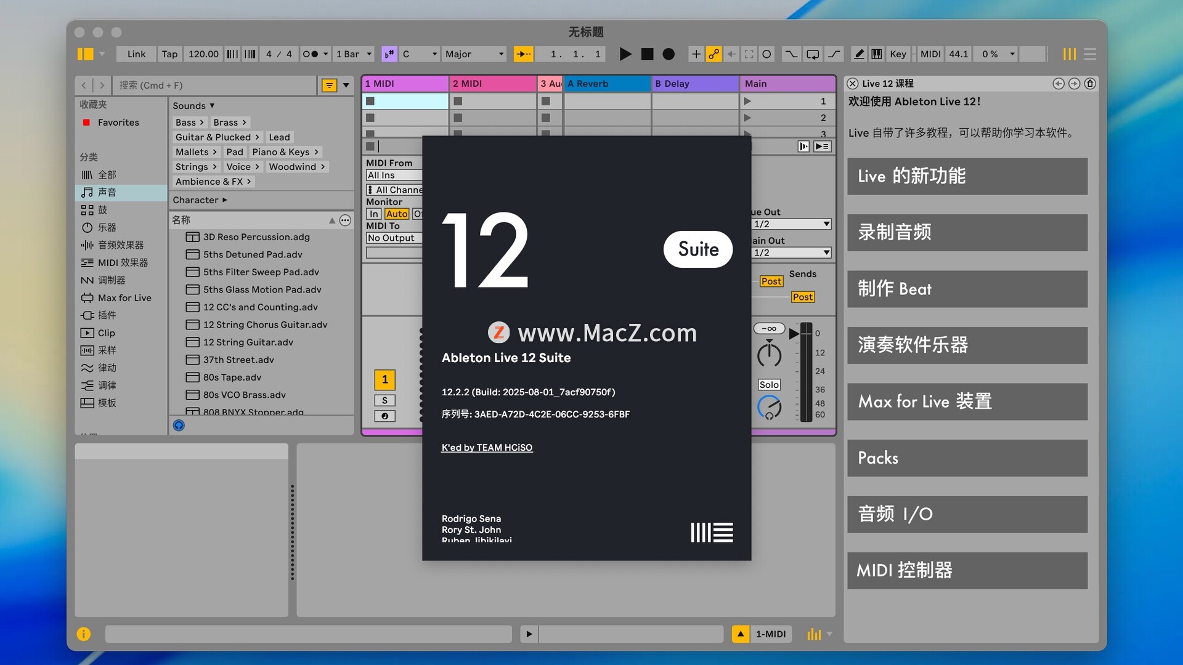
Task: Open the 1 Bar quantization dropdown
Action: [354, 54]
